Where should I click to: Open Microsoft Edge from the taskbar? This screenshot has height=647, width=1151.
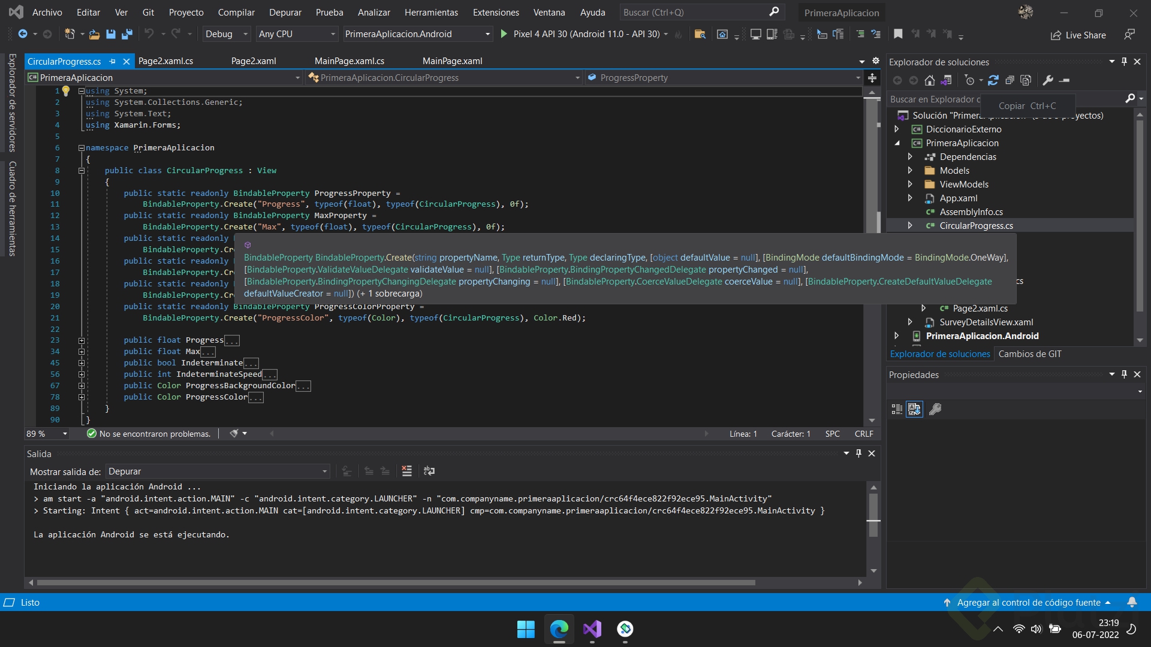[x=559, y=629]
